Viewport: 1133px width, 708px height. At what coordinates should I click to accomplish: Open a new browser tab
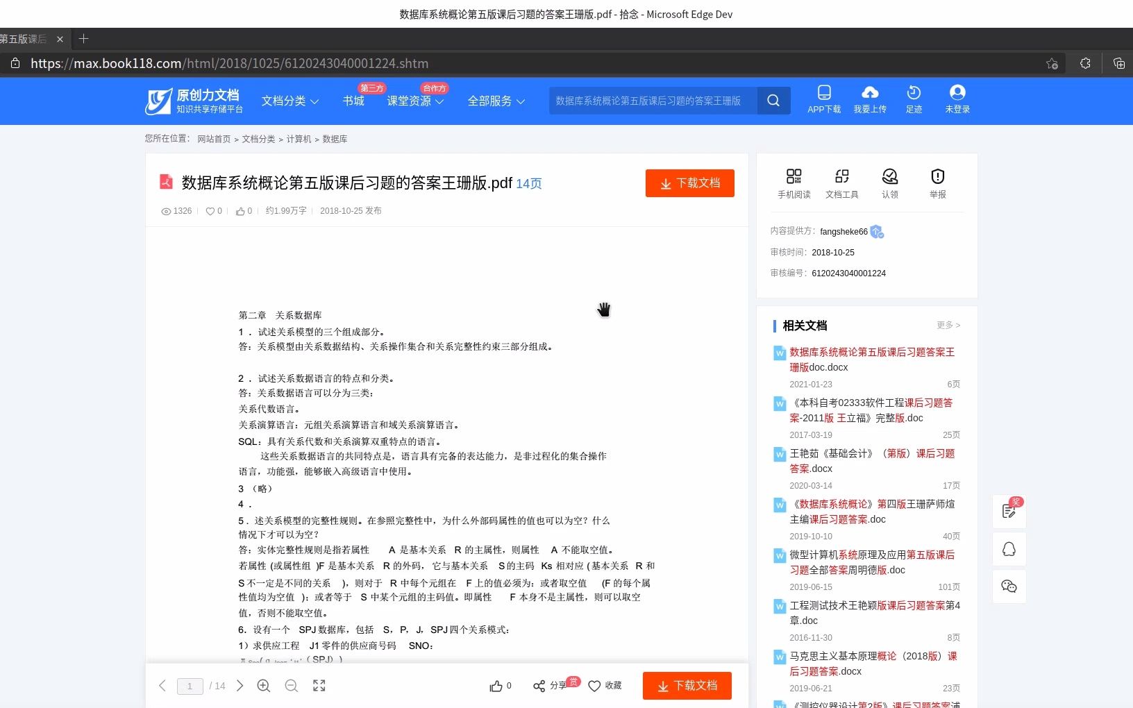coord(83,39)
